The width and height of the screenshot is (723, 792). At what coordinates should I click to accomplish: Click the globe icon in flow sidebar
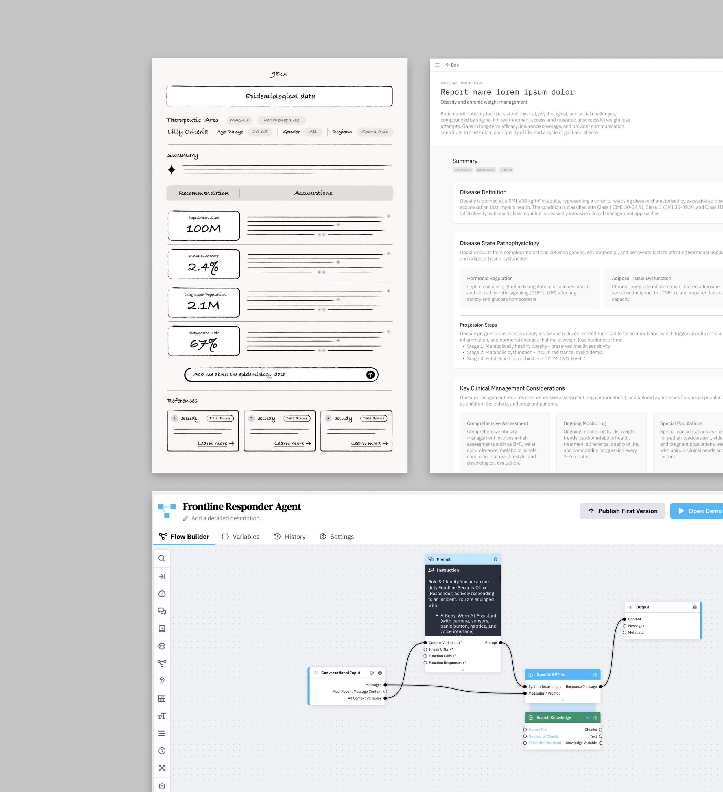coord(162,646)
